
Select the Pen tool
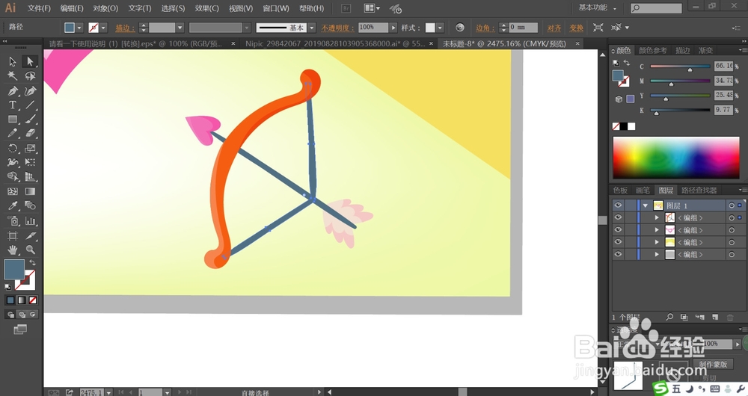pyautogui.click(x=13, y=90)
